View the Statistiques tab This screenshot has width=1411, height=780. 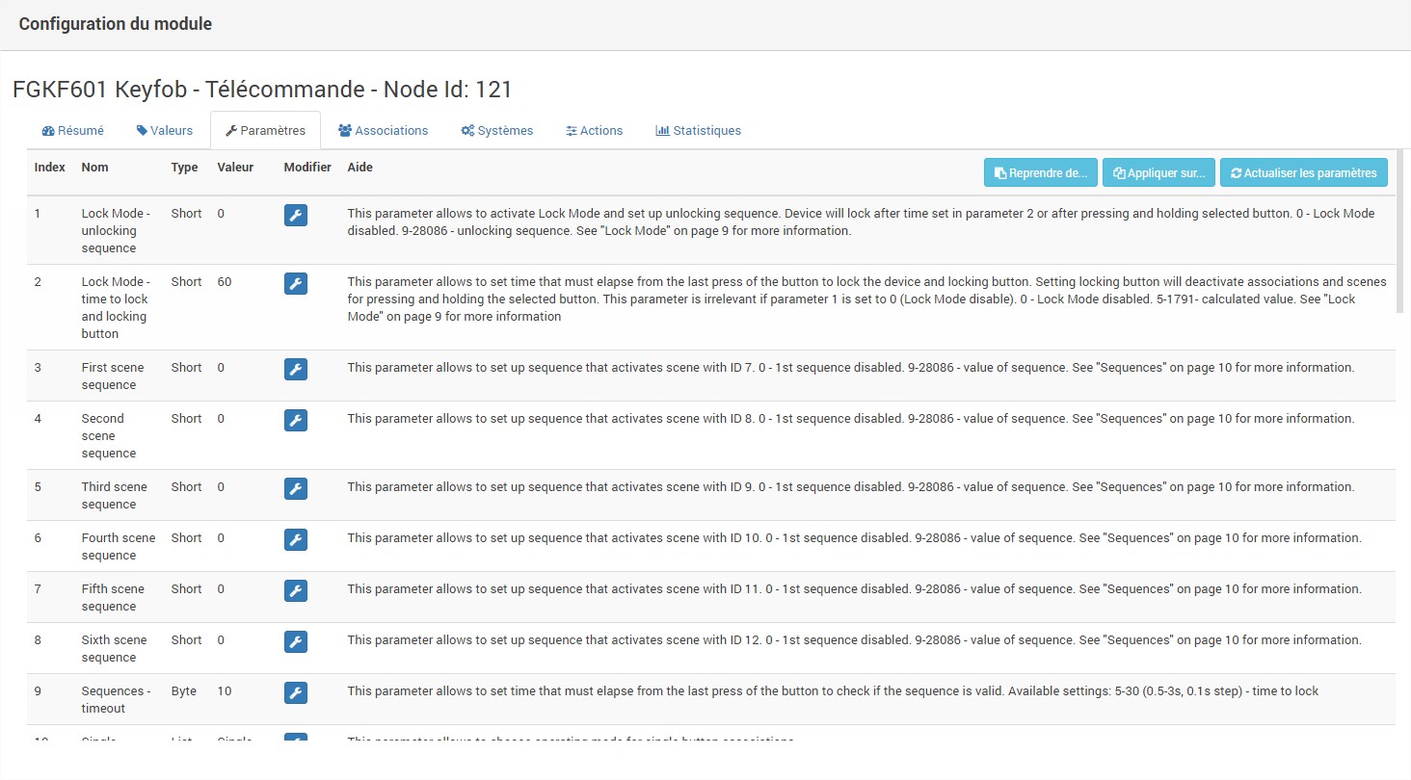pyautogui.click(x=699, y=130)
